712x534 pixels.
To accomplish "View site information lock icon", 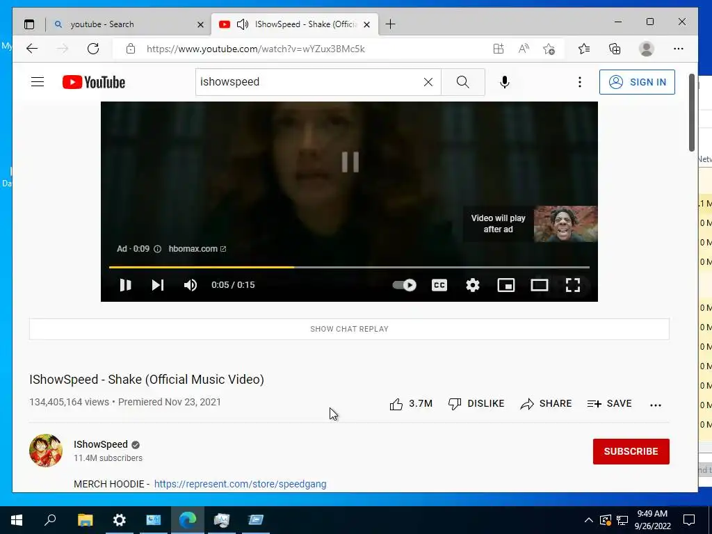I will [131, 49].
